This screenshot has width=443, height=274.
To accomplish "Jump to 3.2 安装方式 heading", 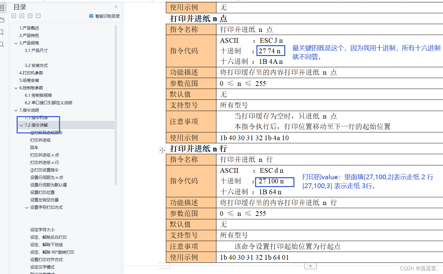I will tap(36, 66).
